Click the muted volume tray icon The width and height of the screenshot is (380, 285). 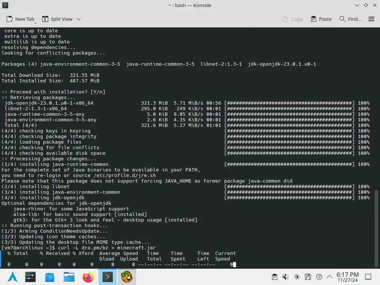click(x=285, y=277)
